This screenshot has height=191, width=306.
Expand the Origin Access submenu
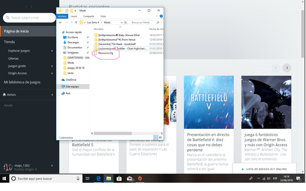click(x=52, y=73)
